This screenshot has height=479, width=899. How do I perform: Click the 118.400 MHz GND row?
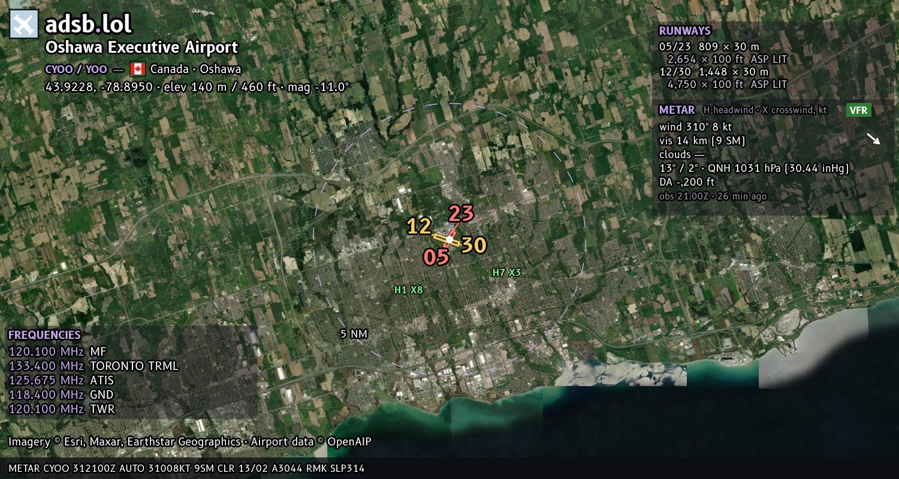[61, 395]
